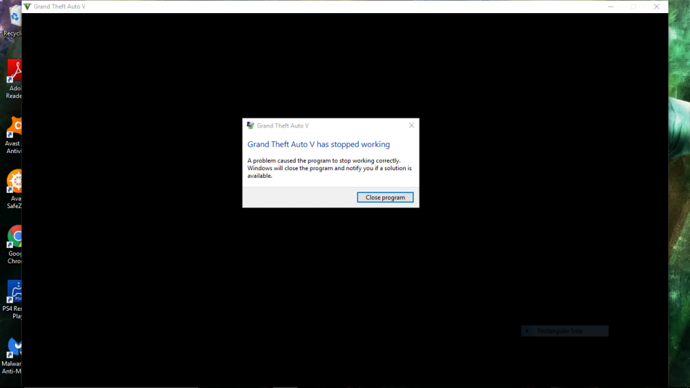The height and width of the screenshot is (388, 690).
Task: Select the Google Chrome desktop shortcut
Action: [x=14, y=245]
